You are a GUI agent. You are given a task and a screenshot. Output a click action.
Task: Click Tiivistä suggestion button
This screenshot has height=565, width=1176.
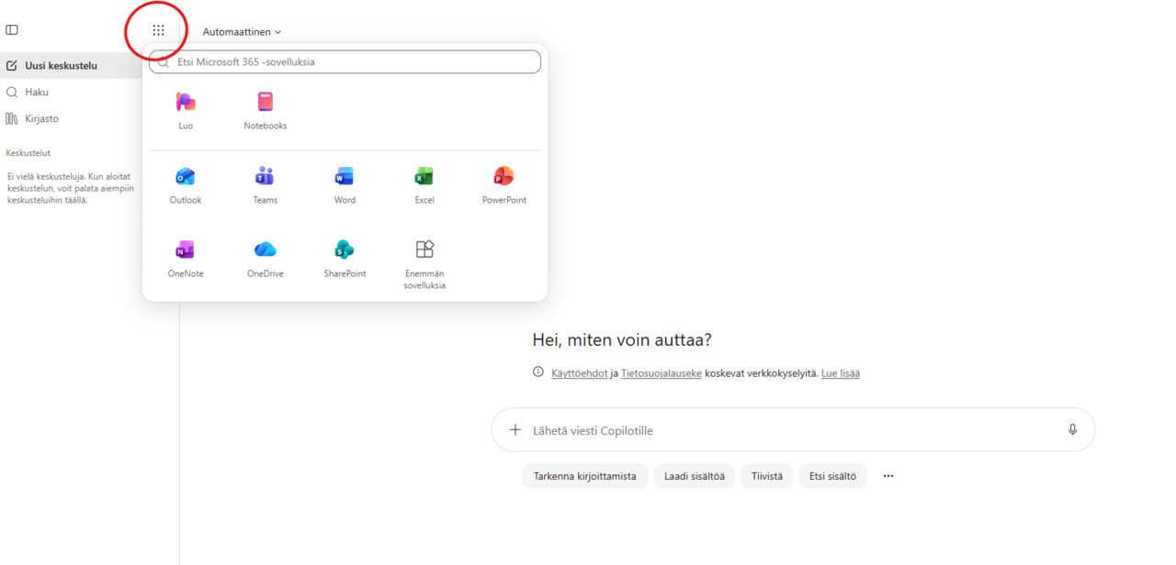click(767, 476)
